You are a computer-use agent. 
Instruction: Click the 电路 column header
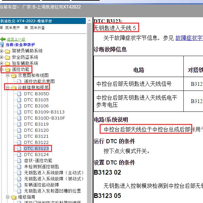[138, 67]
